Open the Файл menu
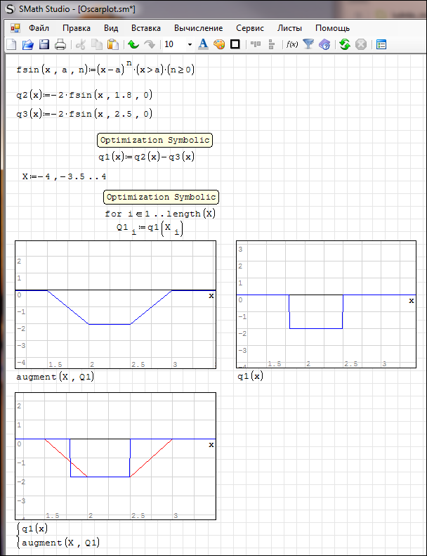This screenshot has width=427, height=556. click(x=39, y=28)
